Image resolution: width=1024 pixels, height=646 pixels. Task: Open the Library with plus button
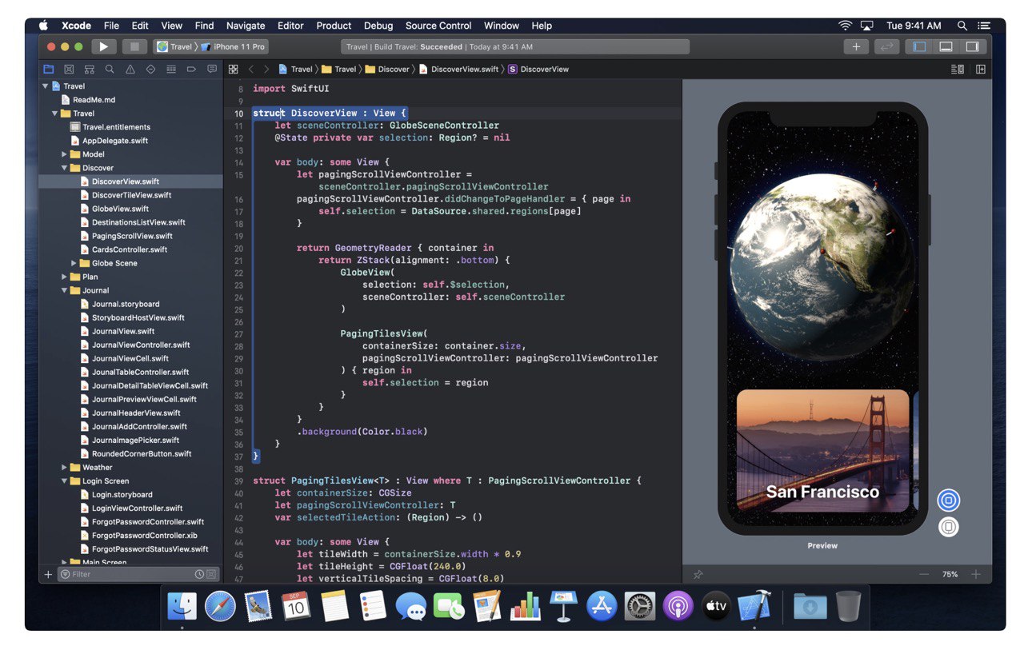click(856, 47)
